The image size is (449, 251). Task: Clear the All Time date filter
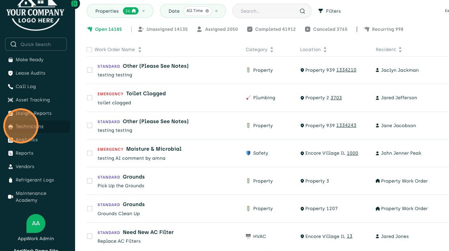(207, 11)
